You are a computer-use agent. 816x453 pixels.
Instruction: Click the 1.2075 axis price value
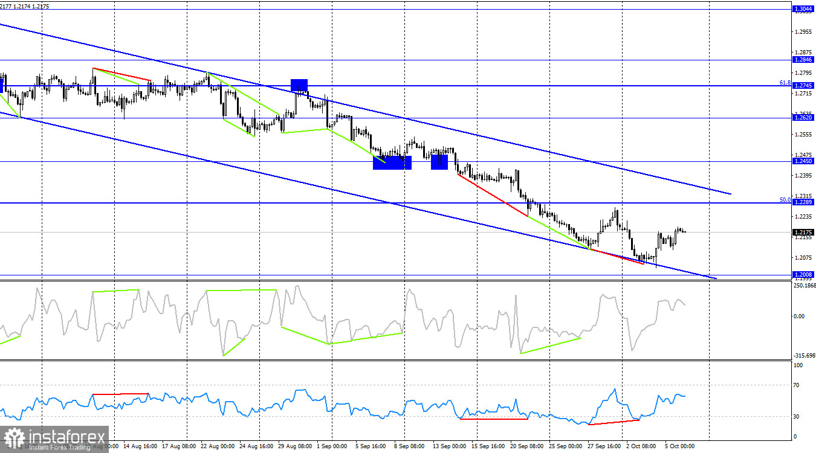click(804, 257)
